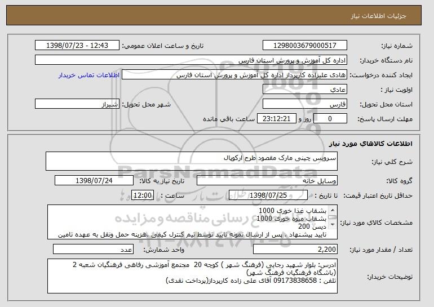This screenshot has height=307, width=434.
Task: Click the label تاریخ و ساعت اعلان عمومی
Action: tap(163, 46)
